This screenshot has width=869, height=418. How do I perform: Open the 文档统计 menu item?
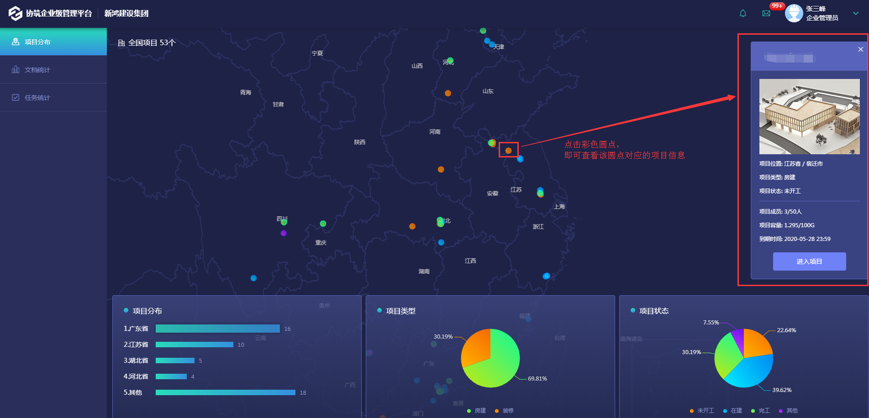point(37,70)
